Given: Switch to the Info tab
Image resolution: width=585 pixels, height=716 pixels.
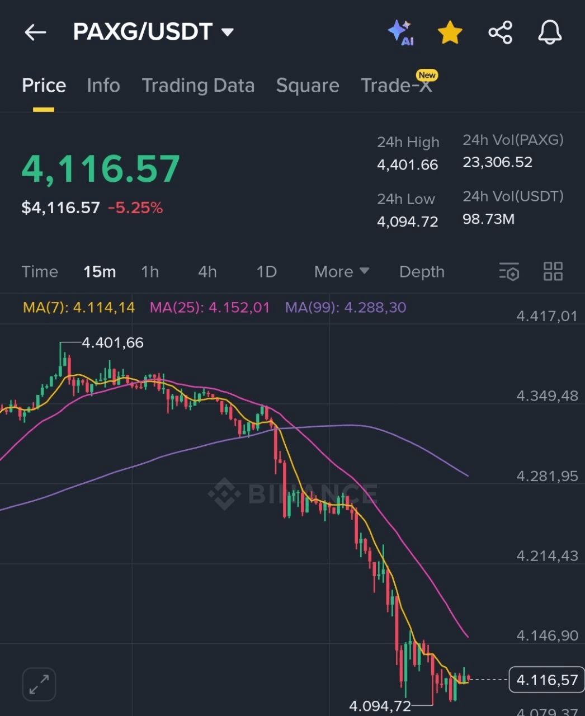Looking at the screenshot, I should pyautogui.click(x=103, y=86).
